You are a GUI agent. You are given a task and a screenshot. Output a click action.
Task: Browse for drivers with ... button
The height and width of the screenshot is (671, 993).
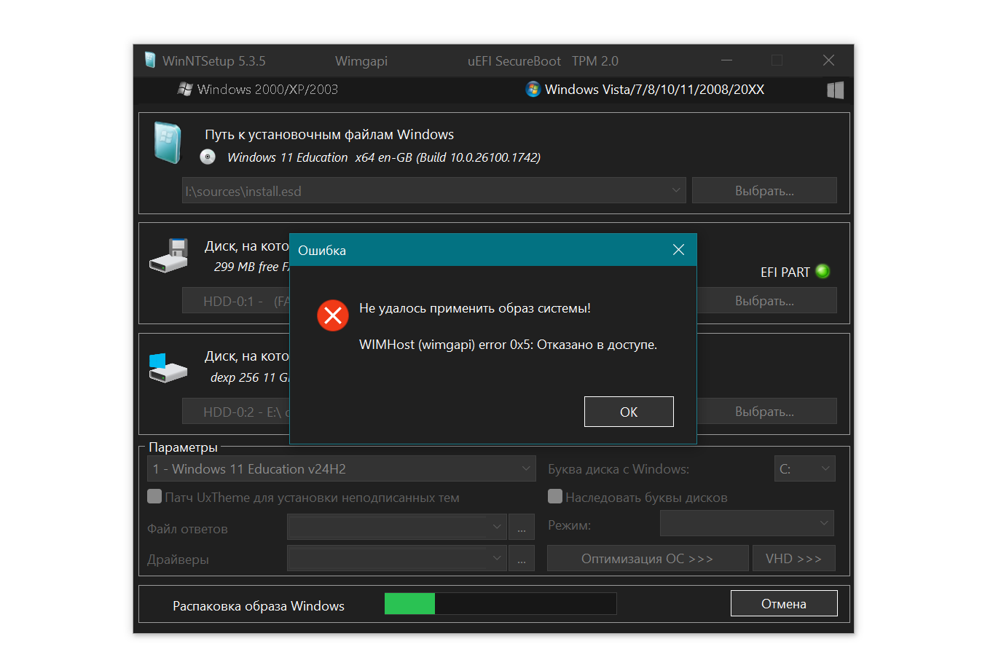(522, 559)
